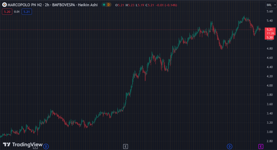Click the 2.80 price axis label
This screenshot has width=277, height=150.
(270, 141)
